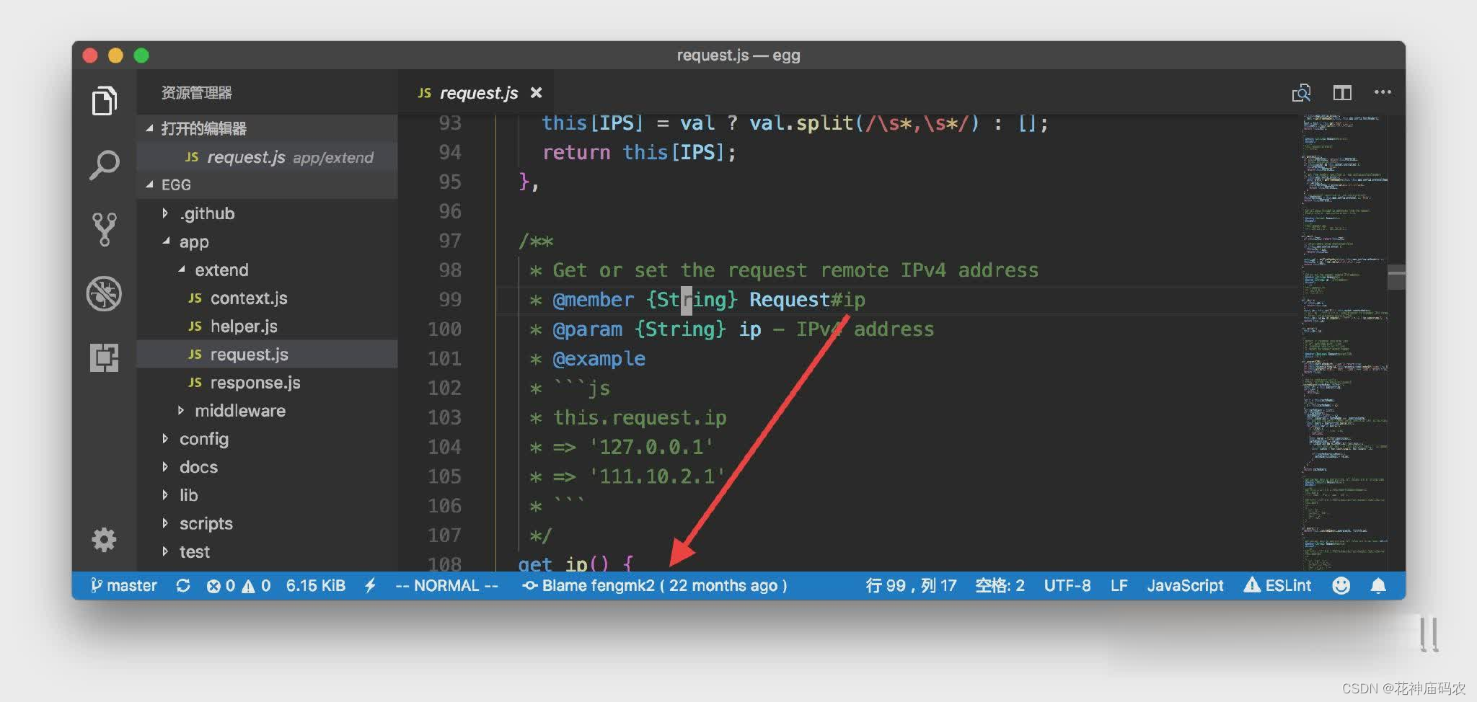1477x702 pixels.
Task: Click line number 104 in the gutter
Action: coord(444,447)
